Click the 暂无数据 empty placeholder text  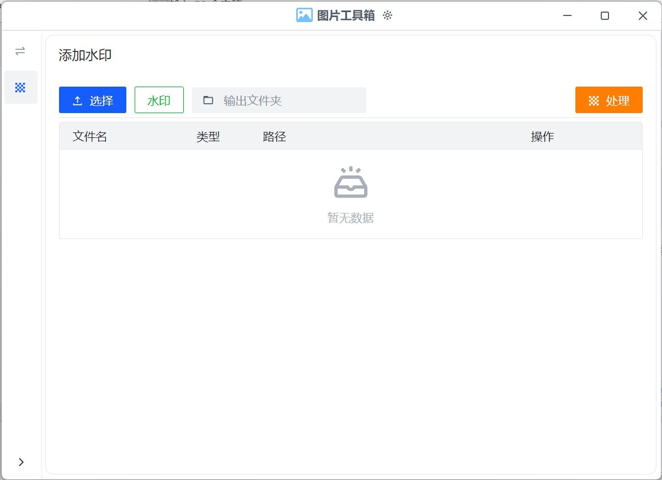click(x=351, y=218)
